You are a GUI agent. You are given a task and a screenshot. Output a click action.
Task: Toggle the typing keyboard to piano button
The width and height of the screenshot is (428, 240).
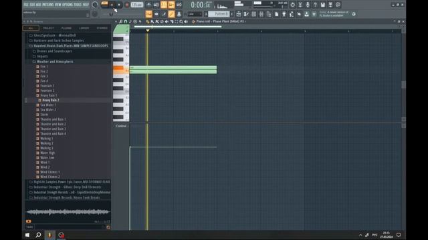coord(148,14)
